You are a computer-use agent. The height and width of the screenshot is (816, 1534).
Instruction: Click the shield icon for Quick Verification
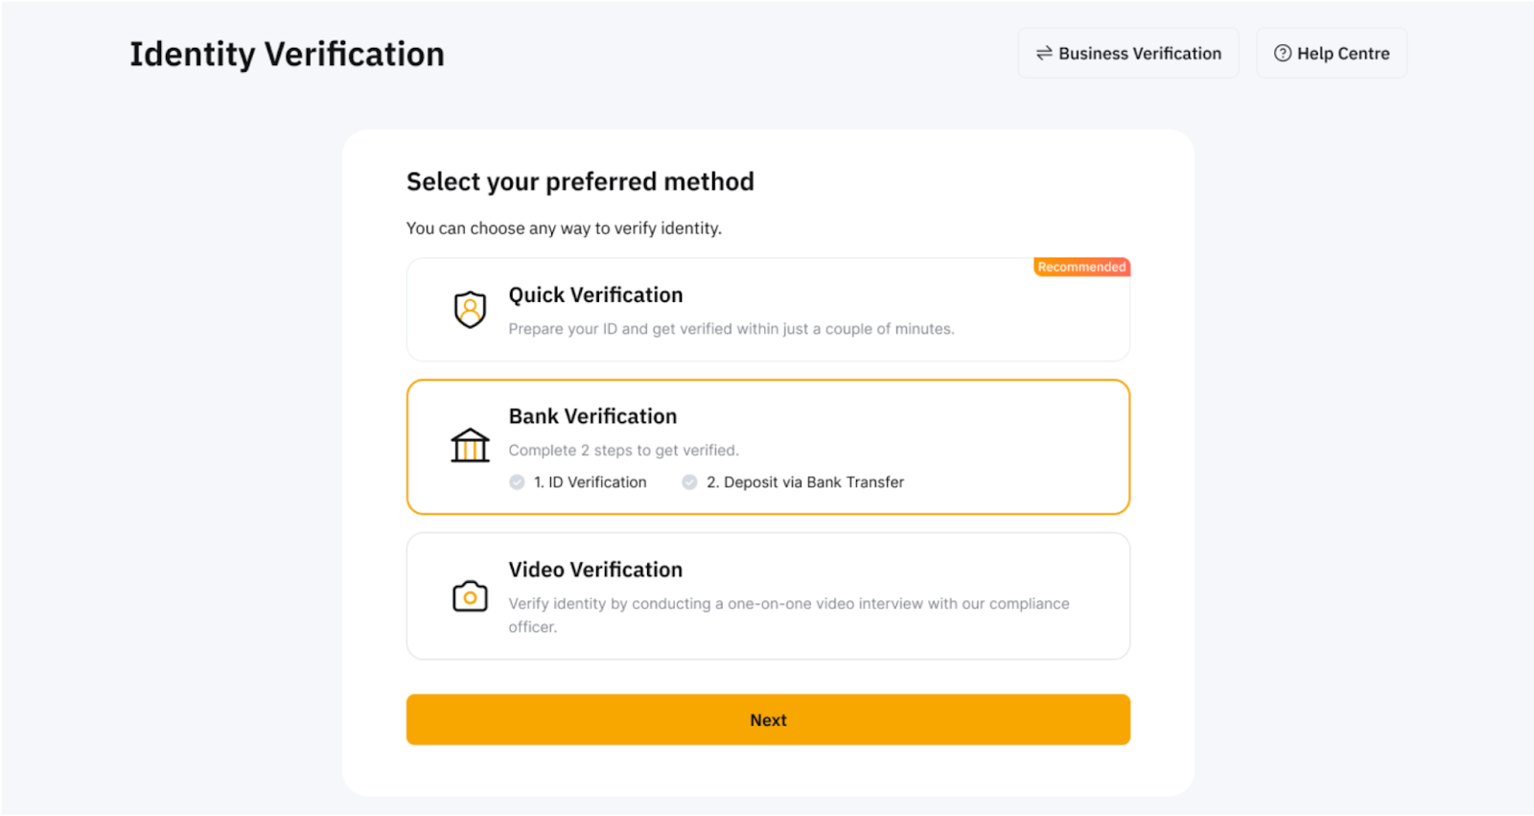pos(470,309)
